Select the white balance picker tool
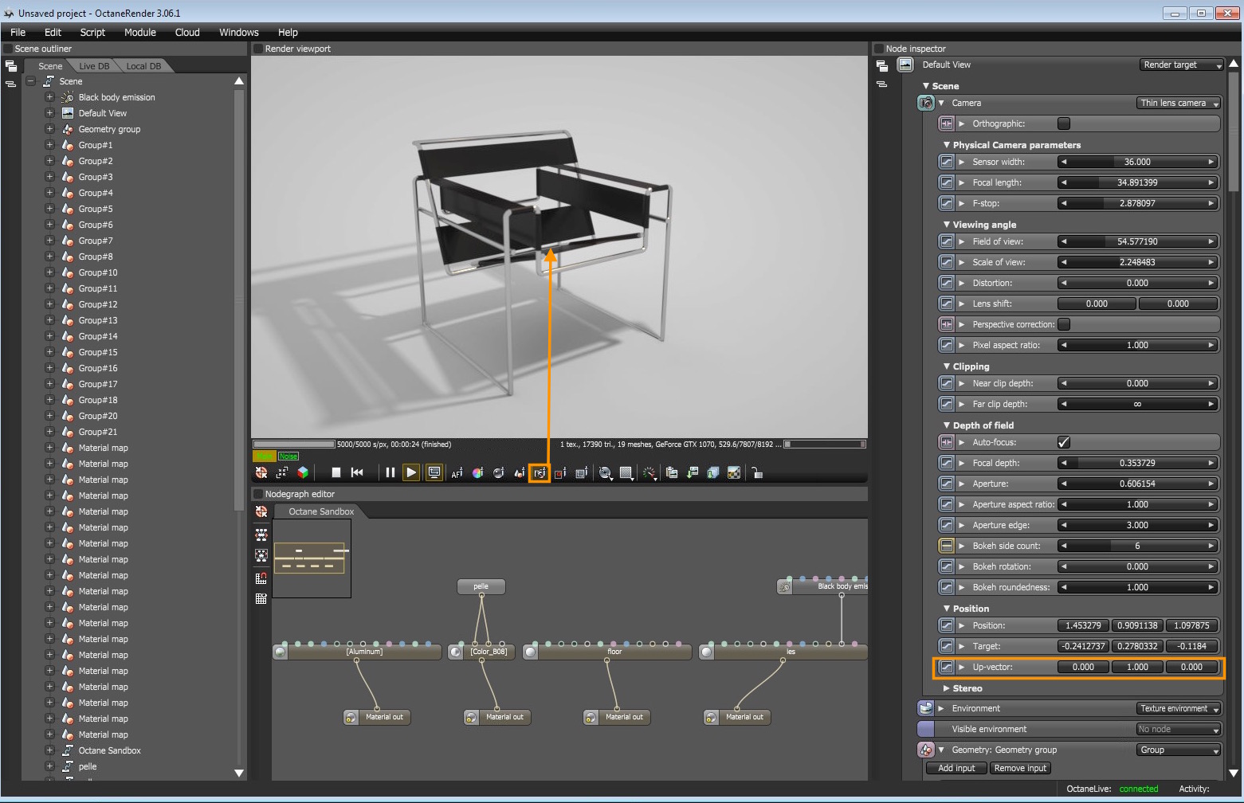Screen dimensions: 1244x803 [x=477, y=473]
